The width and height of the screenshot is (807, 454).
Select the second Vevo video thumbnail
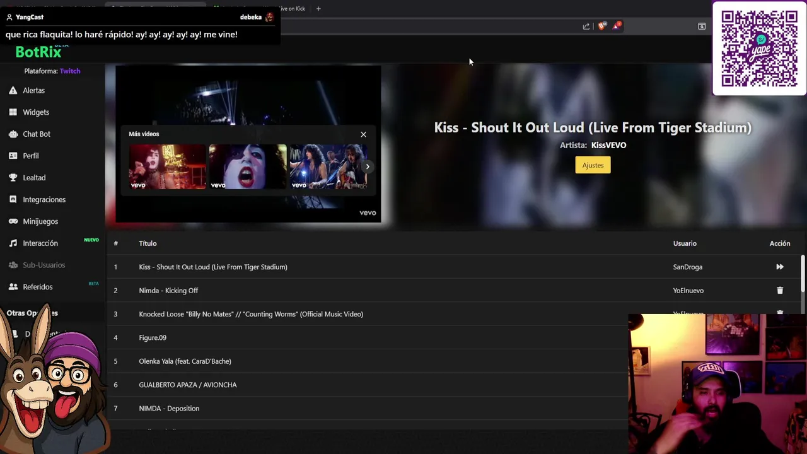[248, 167]
